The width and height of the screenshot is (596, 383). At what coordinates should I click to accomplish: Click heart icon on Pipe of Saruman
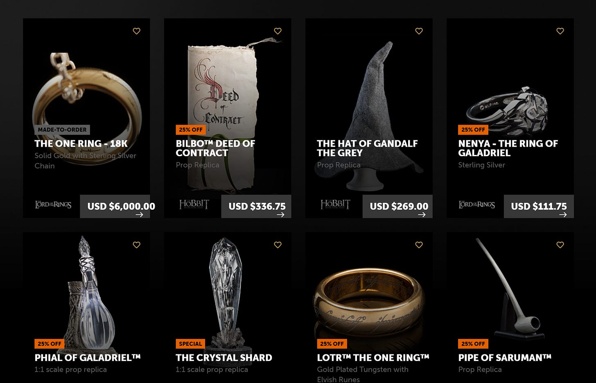coord(560,245)
